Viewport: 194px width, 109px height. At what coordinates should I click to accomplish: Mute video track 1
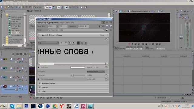tap(23, 59)
